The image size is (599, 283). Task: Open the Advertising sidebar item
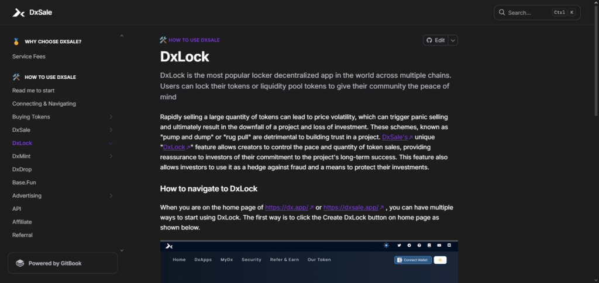coord(27,196)
